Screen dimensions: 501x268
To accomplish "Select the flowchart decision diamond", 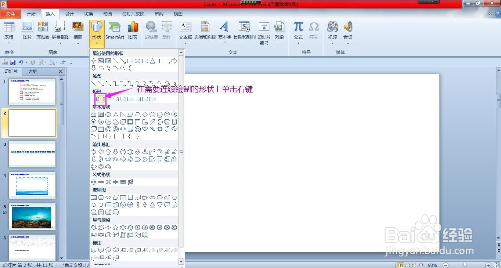I will [108, 198].
